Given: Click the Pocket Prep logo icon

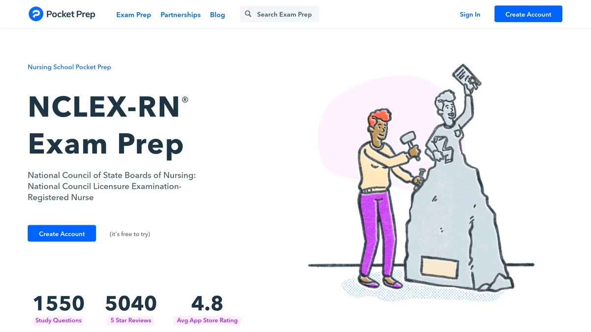Looking at the screenshot, I should coord(36,14).
